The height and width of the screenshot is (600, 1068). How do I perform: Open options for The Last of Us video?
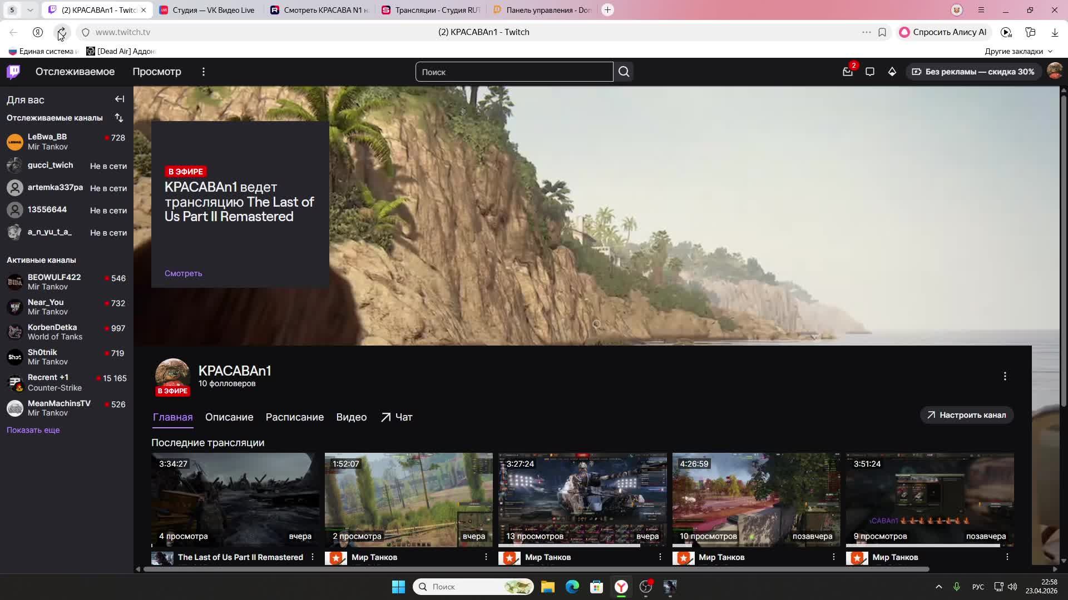313,557
